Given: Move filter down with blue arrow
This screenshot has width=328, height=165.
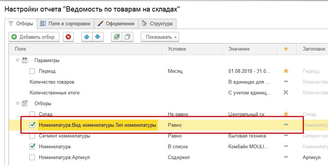Looking at the screenshot, I should coord(97,37).
